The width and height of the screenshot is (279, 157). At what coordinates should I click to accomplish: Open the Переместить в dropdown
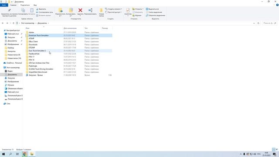pos(60,16)
